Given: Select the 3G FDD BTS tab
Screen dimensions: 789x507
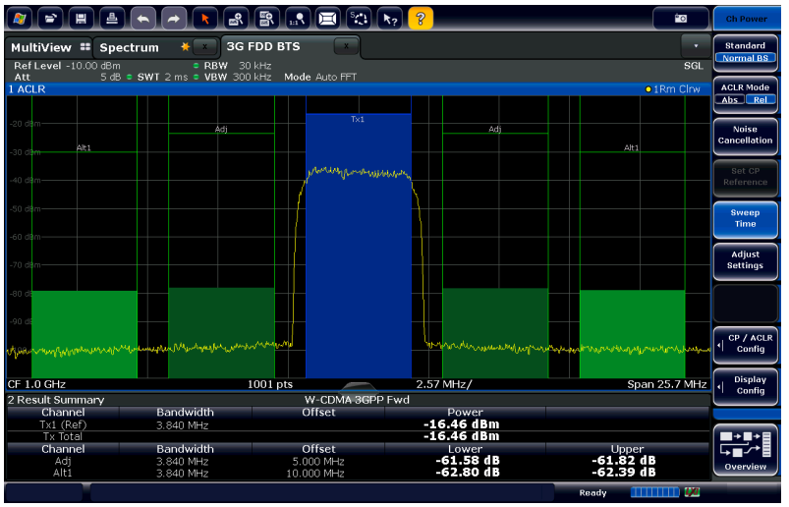Looking at the screenshot, I should [x=263, y=46].
